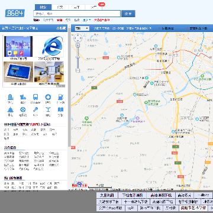
Task: Zoom in with the plus button
Action: [x=78, y=45]
